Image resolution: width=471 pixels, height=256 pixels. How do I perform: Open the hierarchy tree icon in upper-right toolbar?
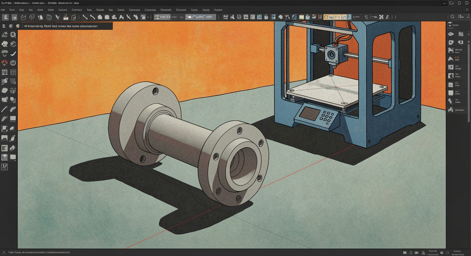460,17
